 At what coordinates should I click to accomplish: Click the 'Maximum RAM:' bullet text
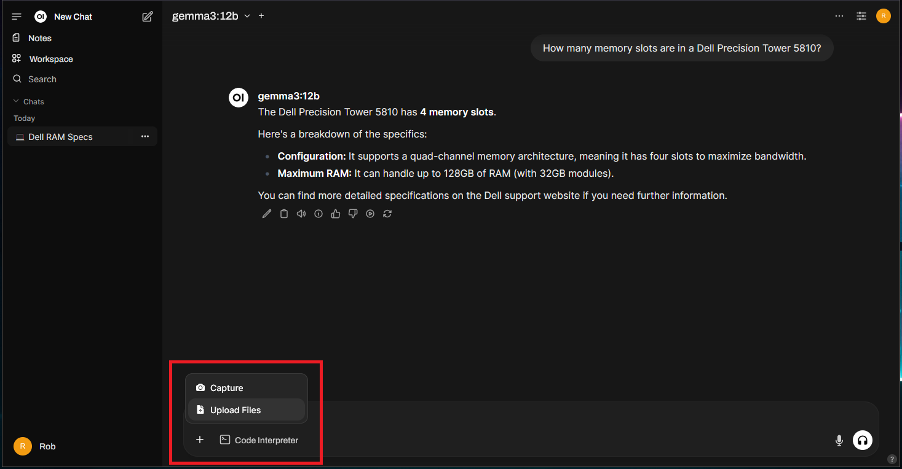(315, 174)
